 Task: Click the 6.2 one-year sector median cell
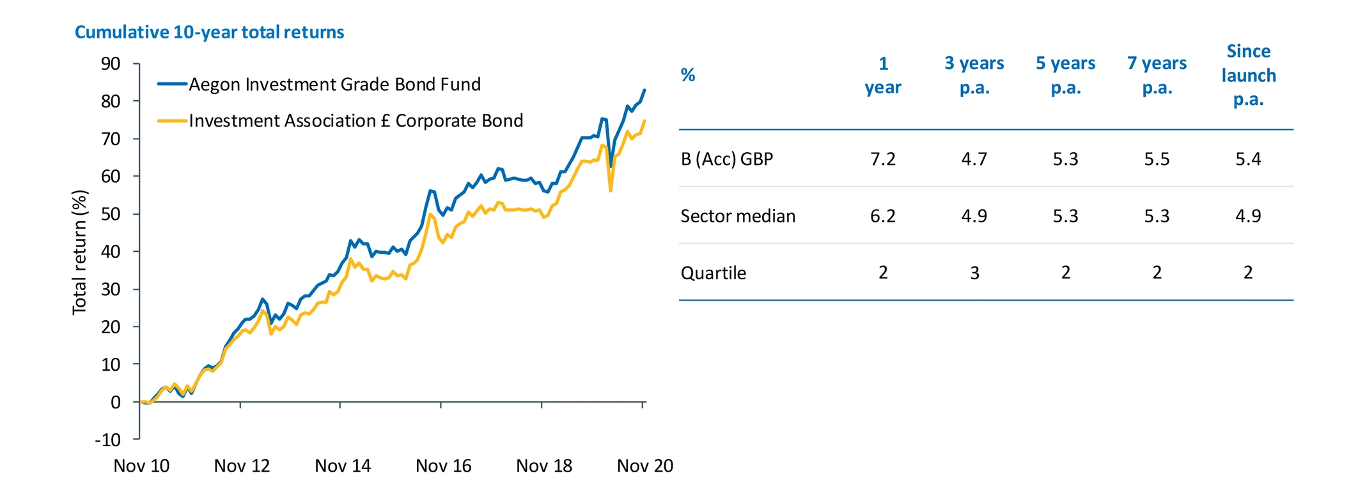(x=883, y=216)
